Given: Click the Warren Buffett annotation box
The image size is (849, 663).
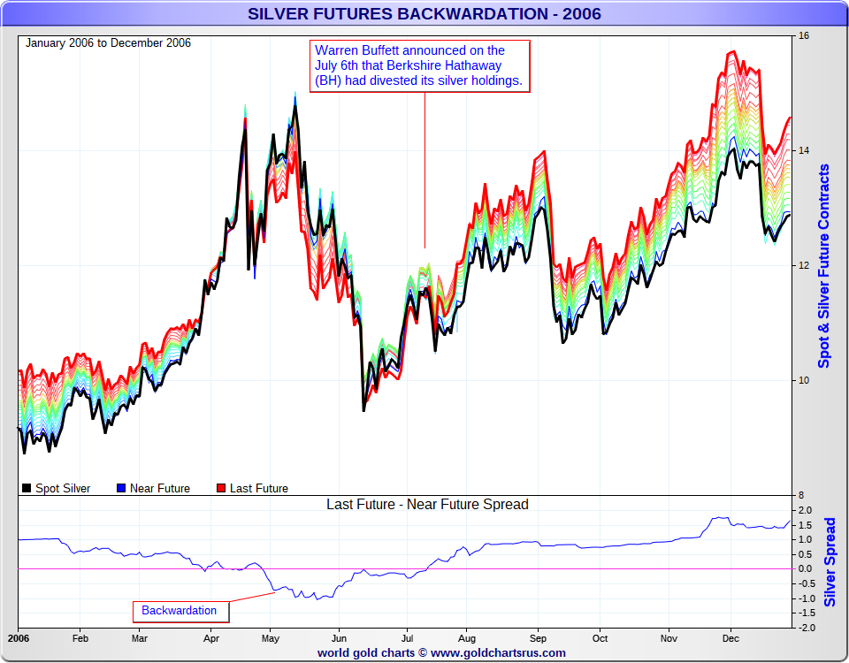Looking at the screenshot, I should pyautogui.click(x=419, y=66).
